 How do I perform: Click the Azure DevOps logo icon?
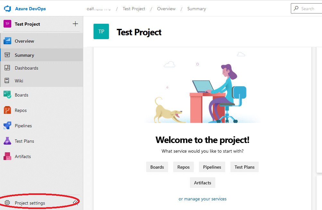[x=7, y=9]
